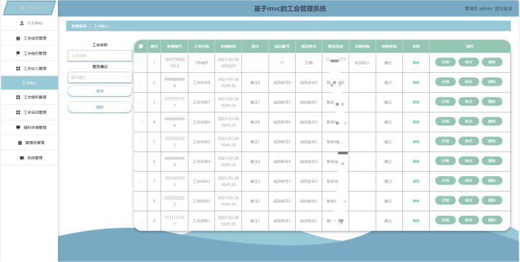Click the cell 王强 in row 1

point(308,62)
